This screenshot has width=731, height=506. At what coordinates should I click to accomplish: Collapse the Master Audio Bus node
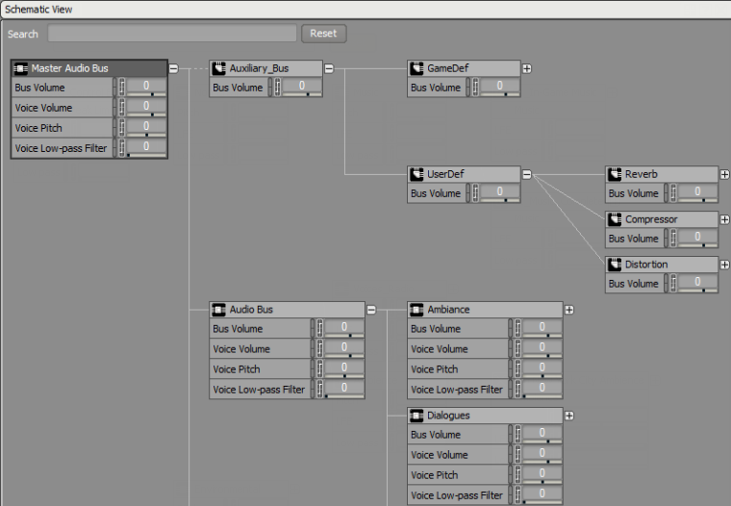[173, 68]
